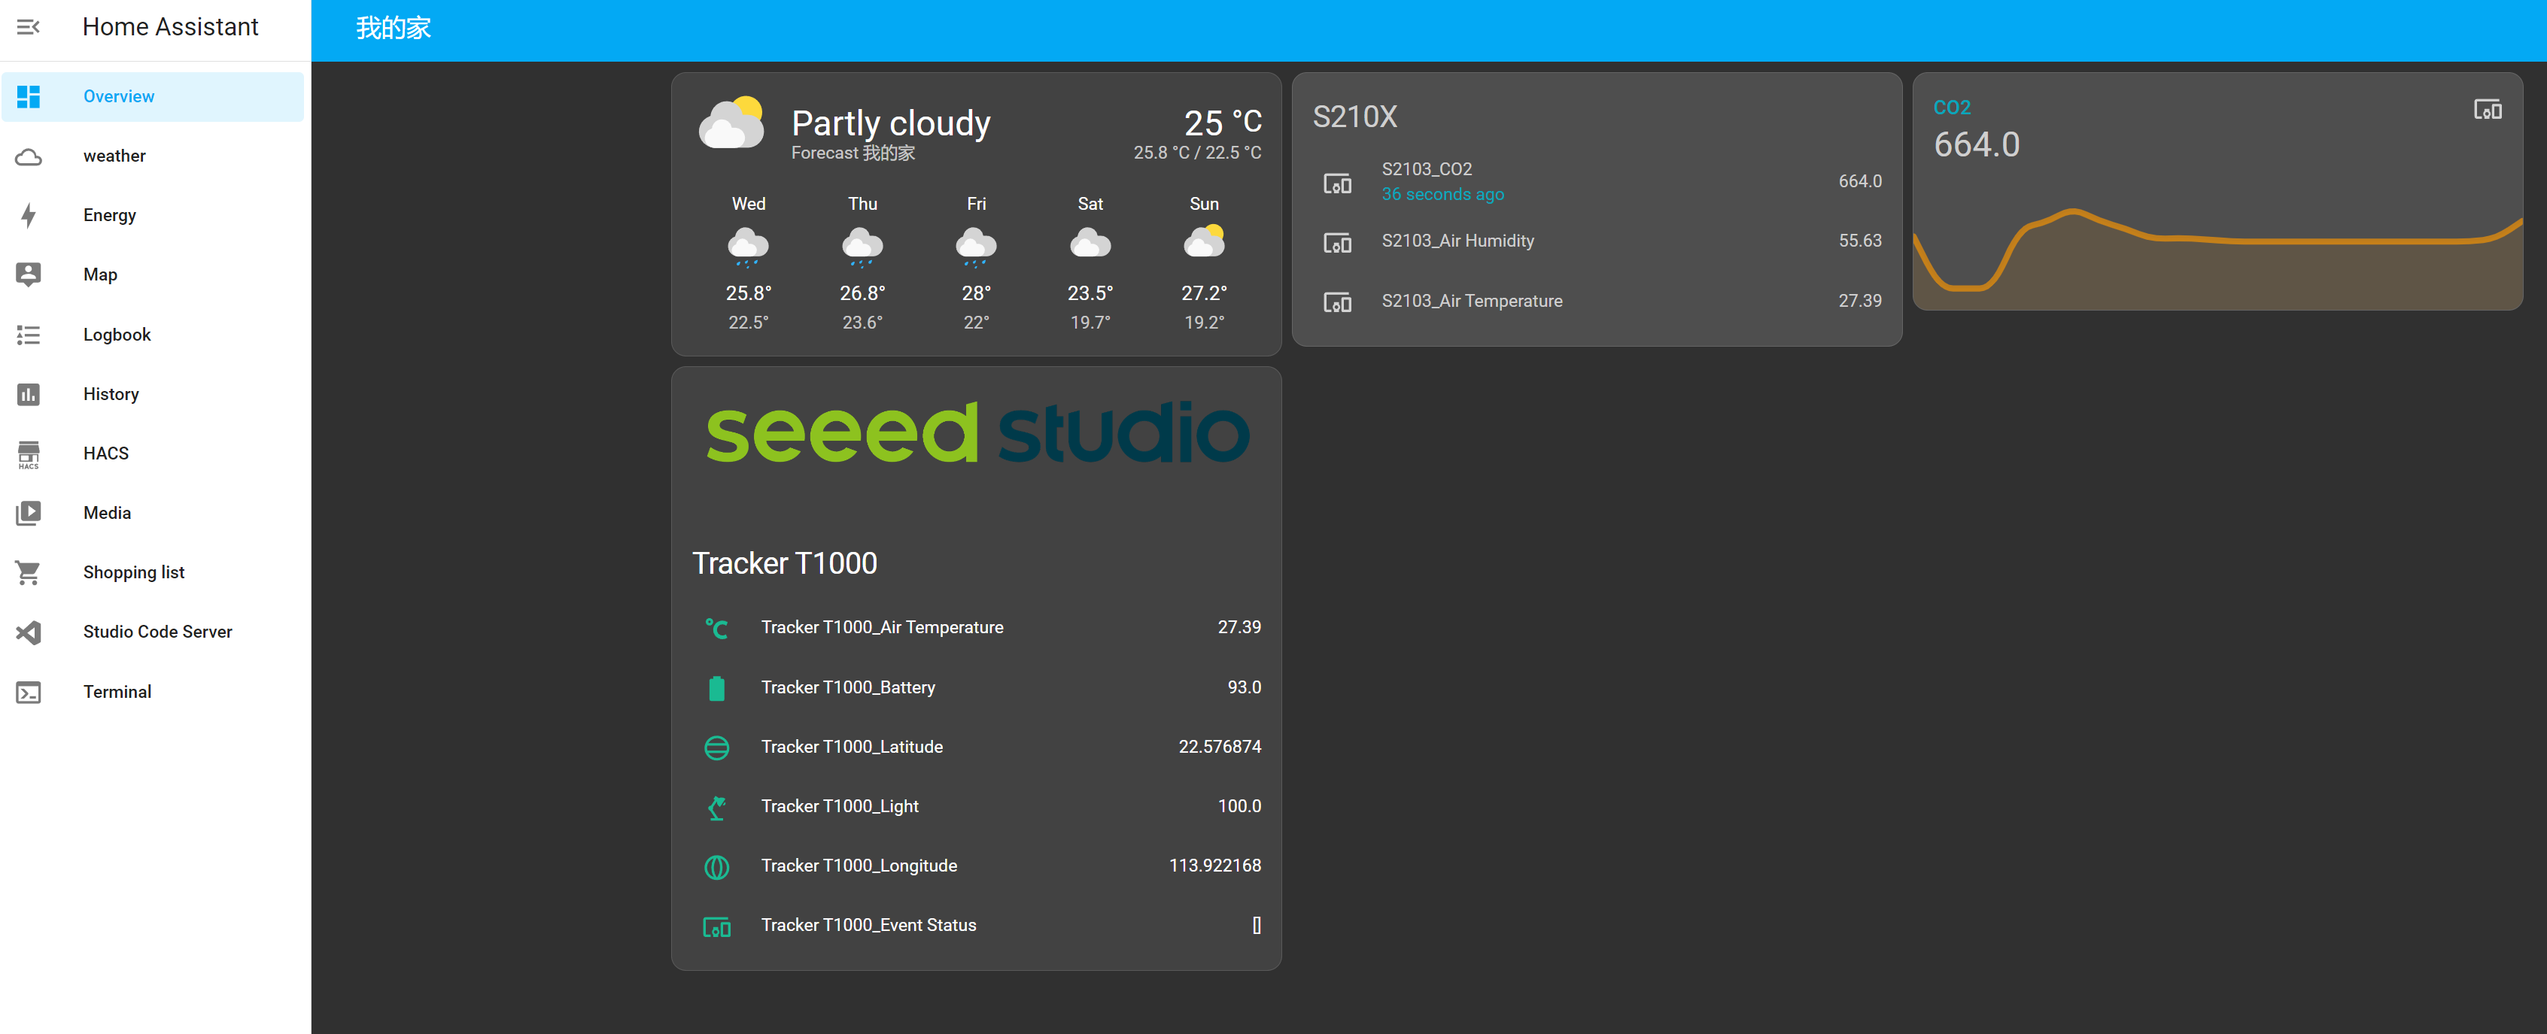Click the Home Assistant sidebar title
Screen dimensions: 2547x1034
[x=170, y=26]
